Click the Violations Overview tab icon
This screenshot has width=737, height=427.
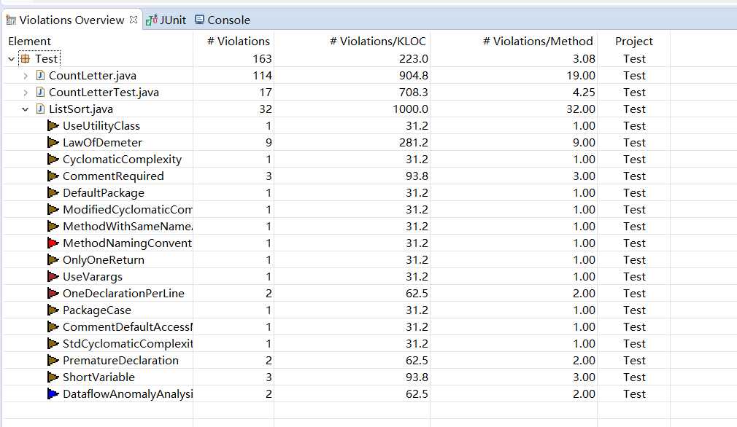click(x=11, y=20)
